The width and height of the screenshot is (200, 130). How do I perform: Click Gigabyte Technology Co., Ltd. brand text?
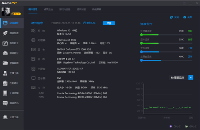coord(79,62)
